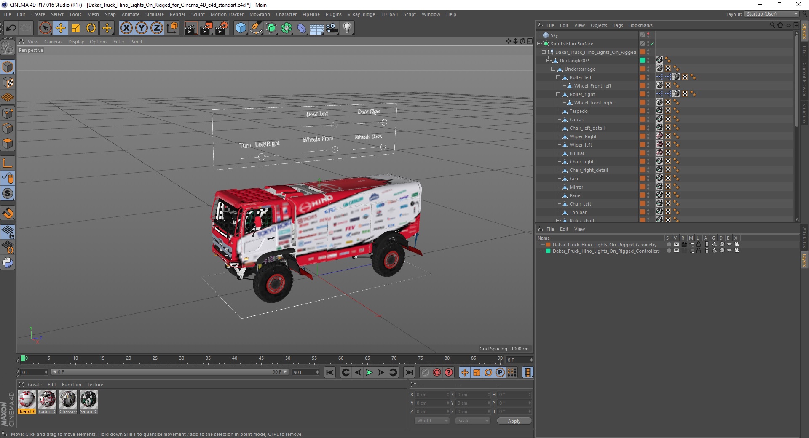This screenshot has height=438, width=809.
Task: Switch to Model mode in left palette
Action: click(8, 67)
